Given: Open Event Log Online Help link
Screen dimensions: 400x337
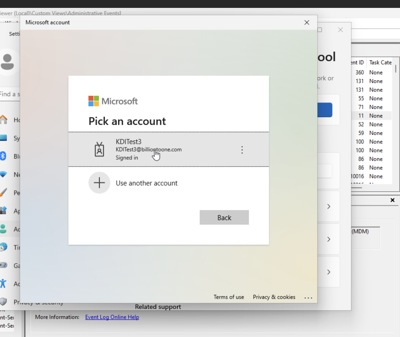Looking at the screenshot, I should 112,317.
